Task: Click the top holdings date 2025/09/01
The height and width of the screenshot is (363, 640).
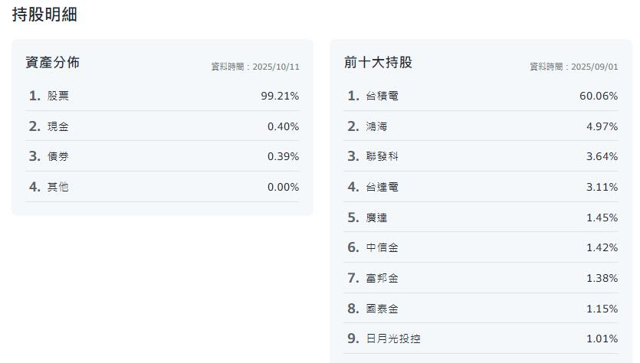Action: tap(593, 67)
